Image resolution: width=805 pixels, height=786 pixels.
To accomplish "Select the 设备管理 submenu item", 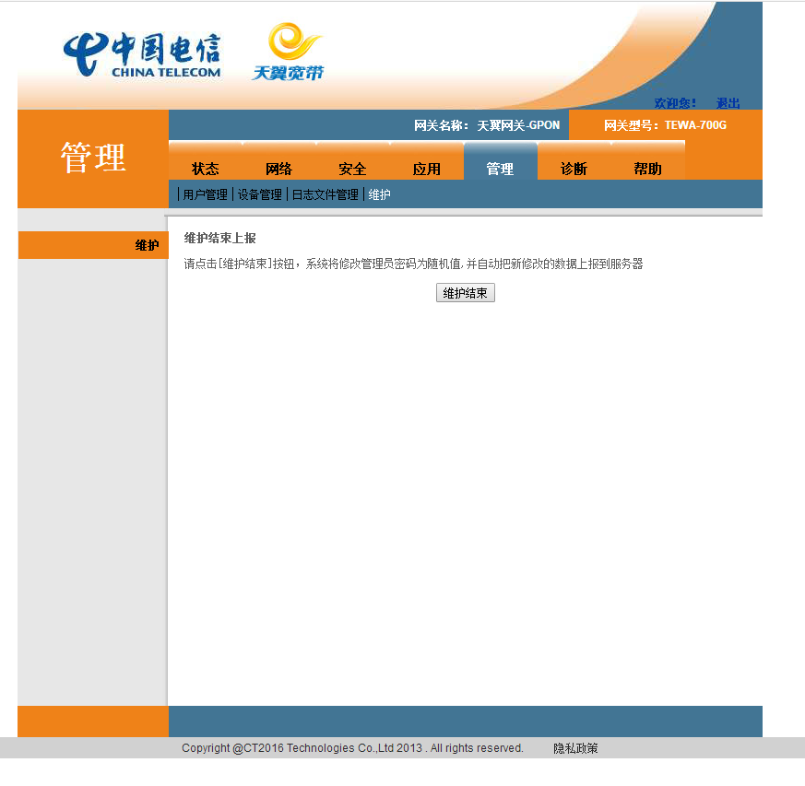I will pyautogui.click(x=260, y=194).
